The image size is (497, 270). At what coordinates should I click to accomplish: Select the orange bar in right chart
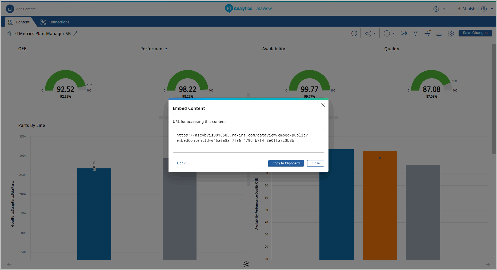[380, 205]
